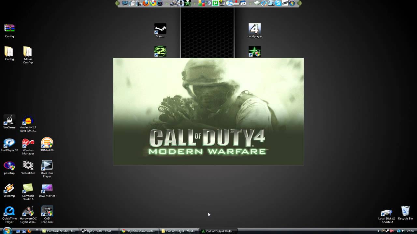Switch to OpTic Faith - Chat window
417x234 pixels.
point(99,231)
